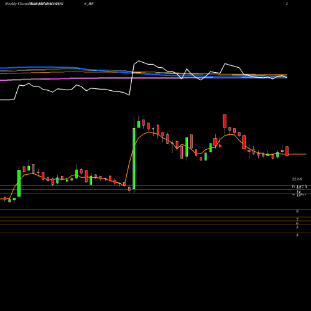This screenshot has height=311, width=311.
Task: Click the first tall green candle near the left
Action: click(19, 183)
